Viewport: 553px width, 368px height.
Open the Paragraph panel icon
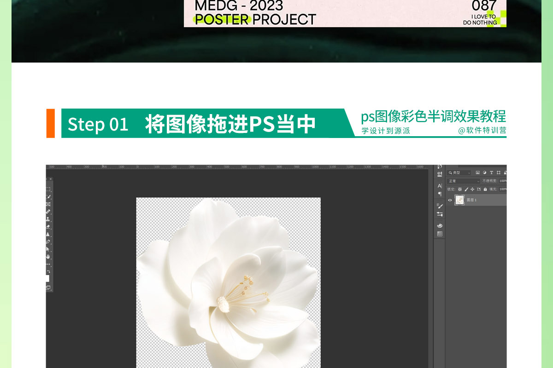pos(440,194)
